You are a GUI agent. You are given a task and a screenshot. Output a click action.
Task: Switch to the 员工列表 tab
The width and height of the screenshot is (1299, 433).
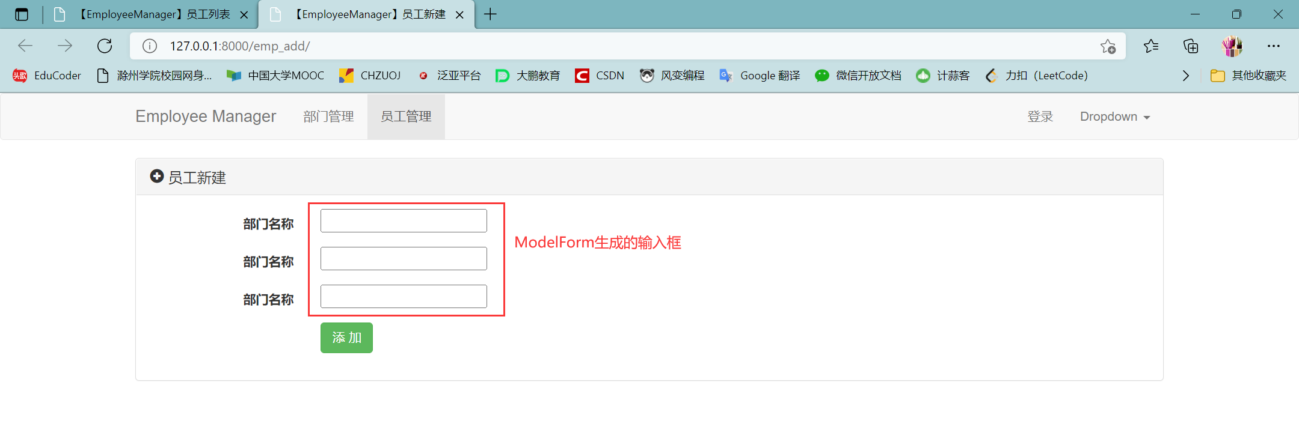pos(152,14)
